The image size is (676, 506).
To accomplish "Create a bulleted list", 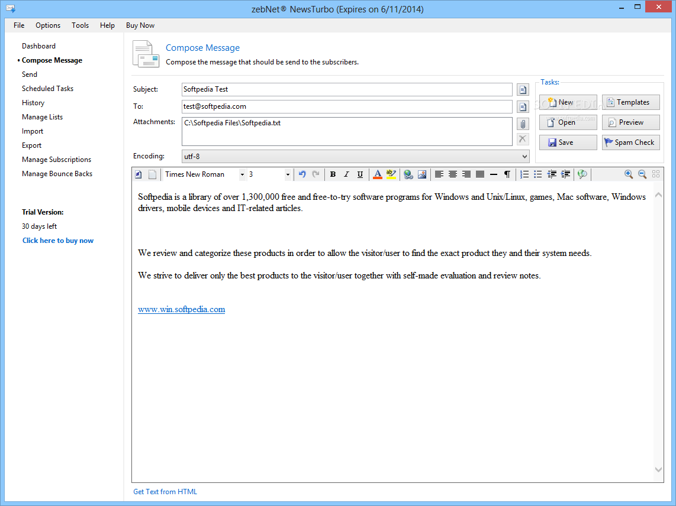I will pos(538,174).
